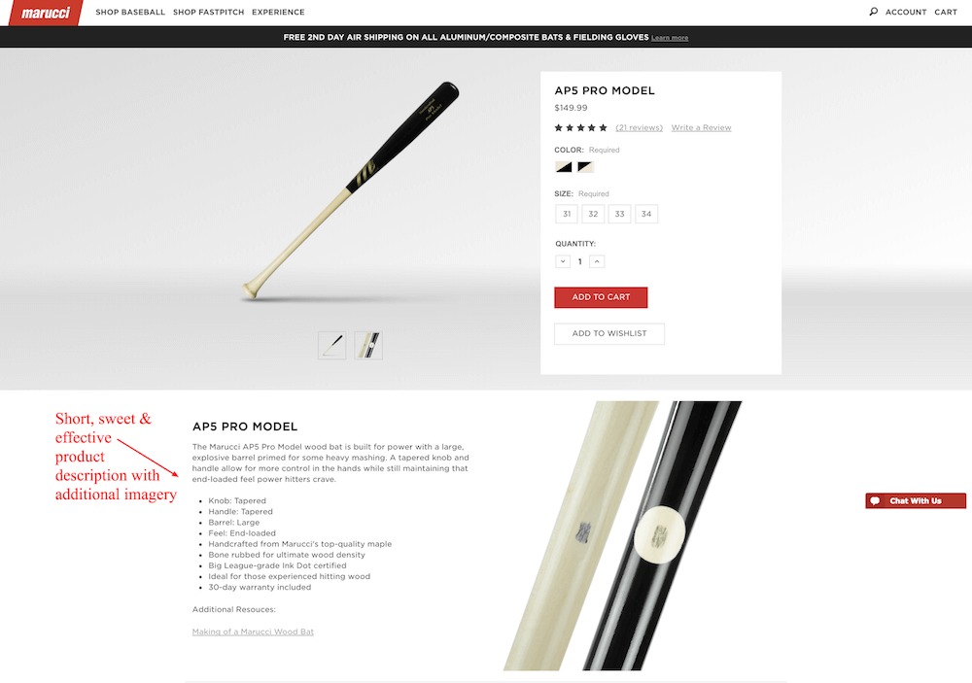This screenshot has width=972, height=683.
Task: Click the Marucci logo
Action: 46,13
